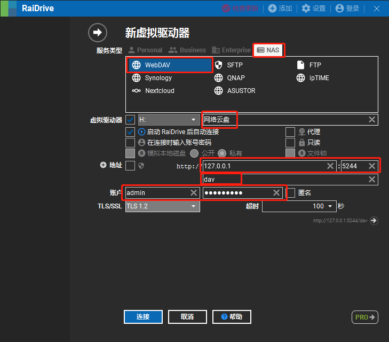Select ASUSTOR service

click(235, 91)
